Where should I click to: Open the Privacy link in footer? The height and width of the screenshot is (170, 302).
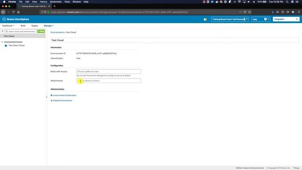296,168
